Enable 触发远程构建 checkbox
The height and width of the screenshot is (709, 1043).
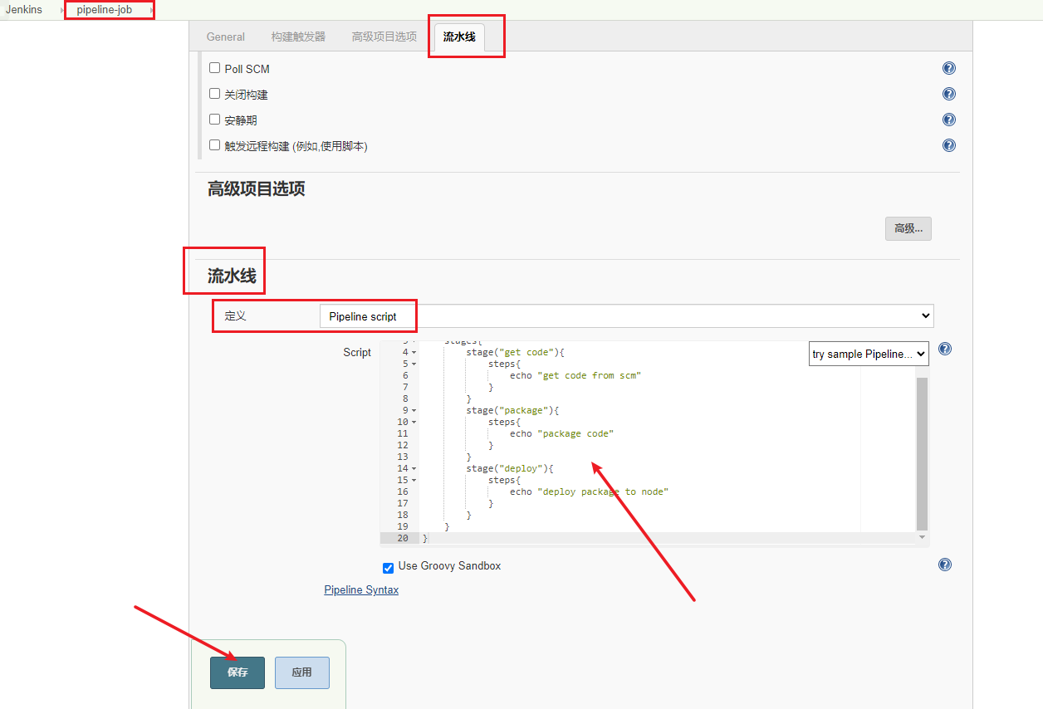pos(214,145)
